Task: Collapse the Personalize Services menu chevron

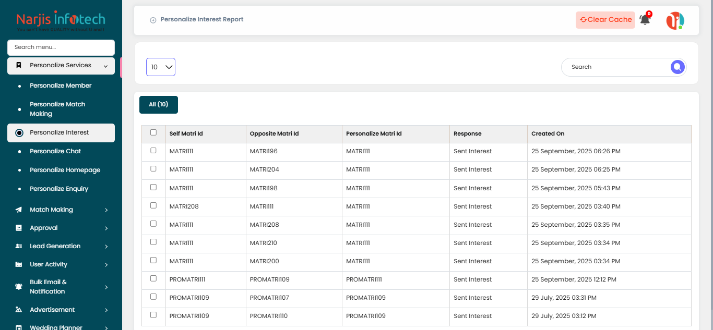Action: [x=106, y=66]
